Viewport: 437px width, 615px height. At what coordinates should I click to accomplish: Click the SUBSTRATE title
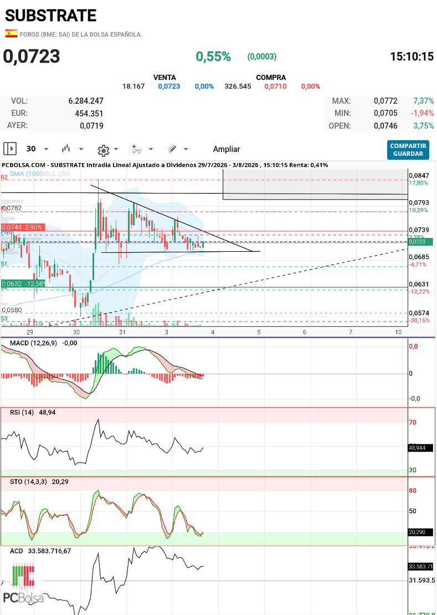(x=50, y=16)
